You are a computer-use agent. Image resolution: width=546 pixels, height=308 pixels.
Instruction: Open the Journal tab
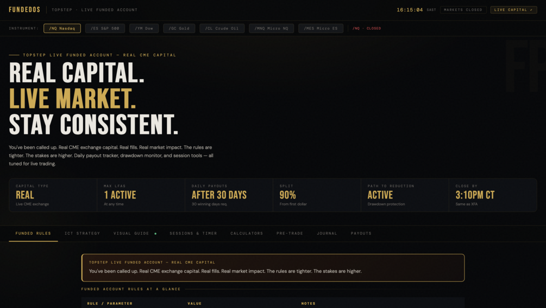(x=327, y=233)
